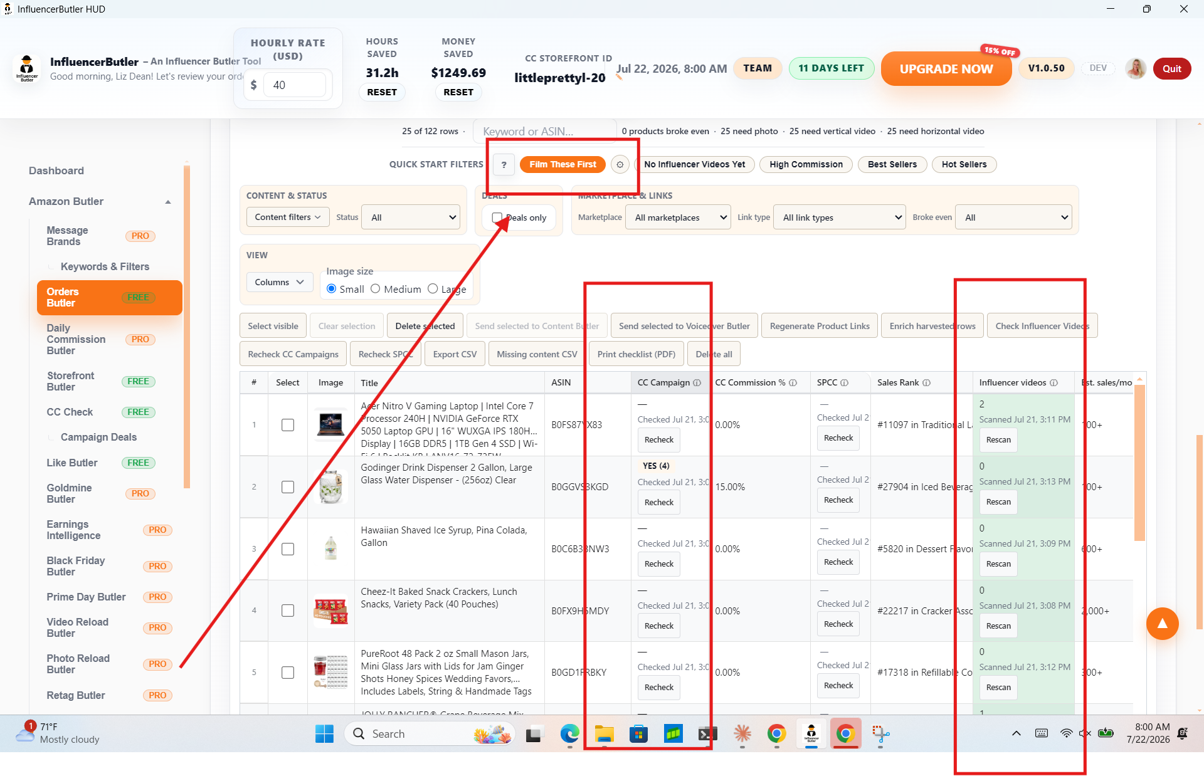Screen dimensions: 1204x776
Task: Open the Snipping Tool on the taskbar
Action: 880,733
